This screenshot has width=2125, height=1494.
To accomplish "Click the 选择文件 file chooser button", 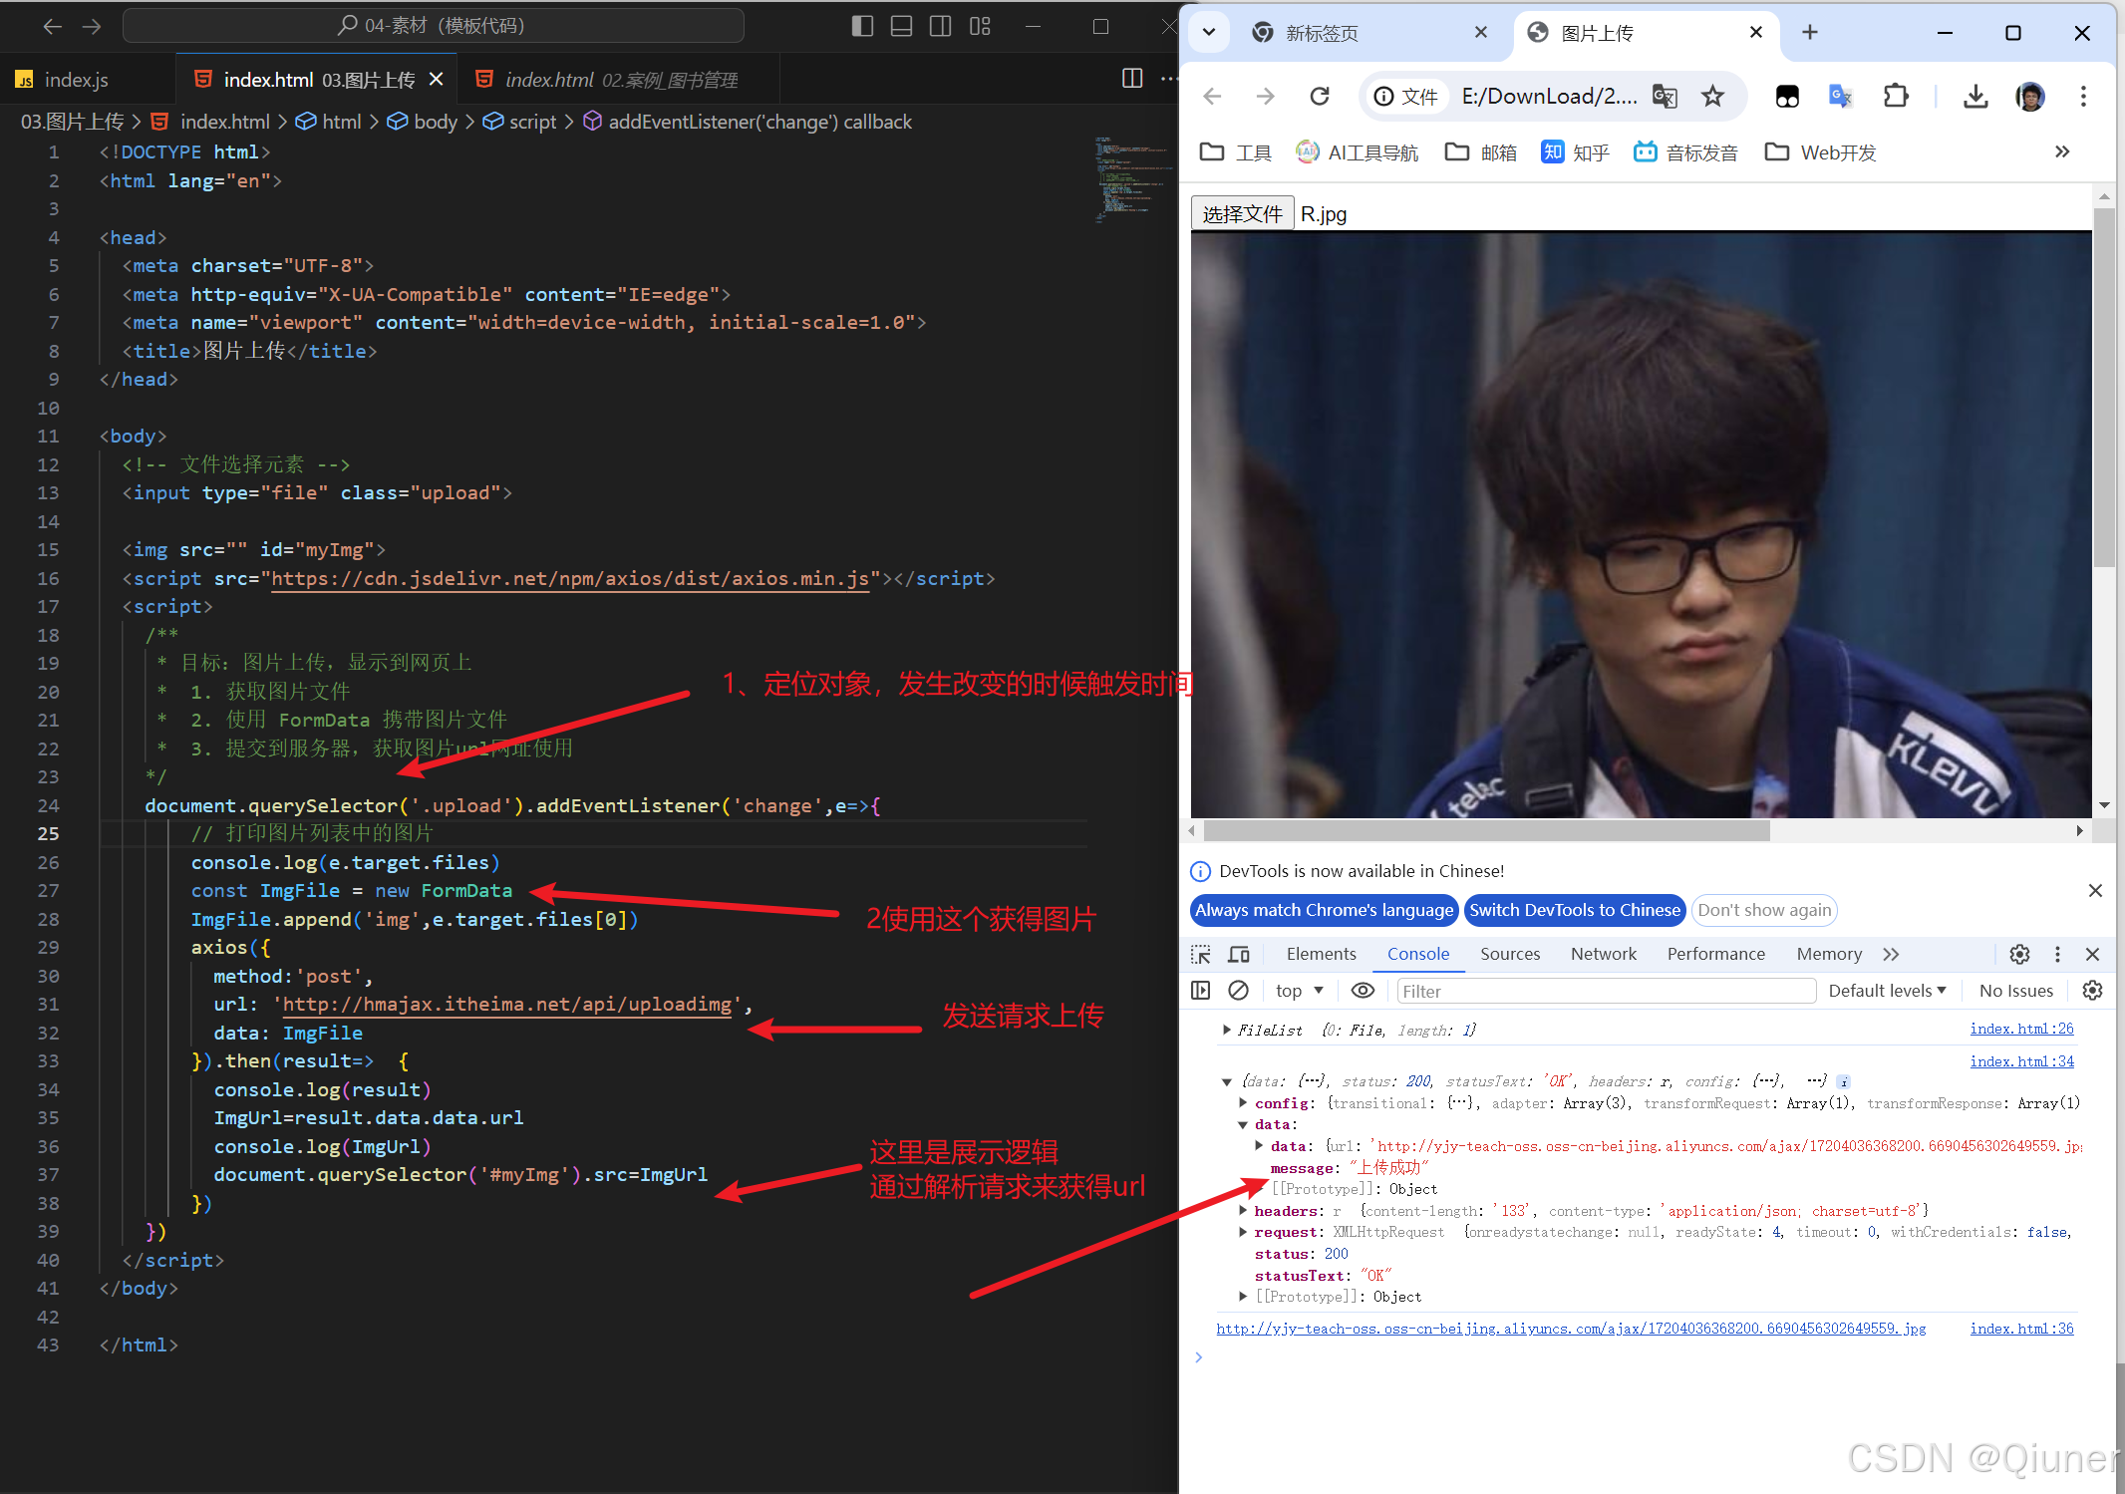I will [x=1242, y=214].
